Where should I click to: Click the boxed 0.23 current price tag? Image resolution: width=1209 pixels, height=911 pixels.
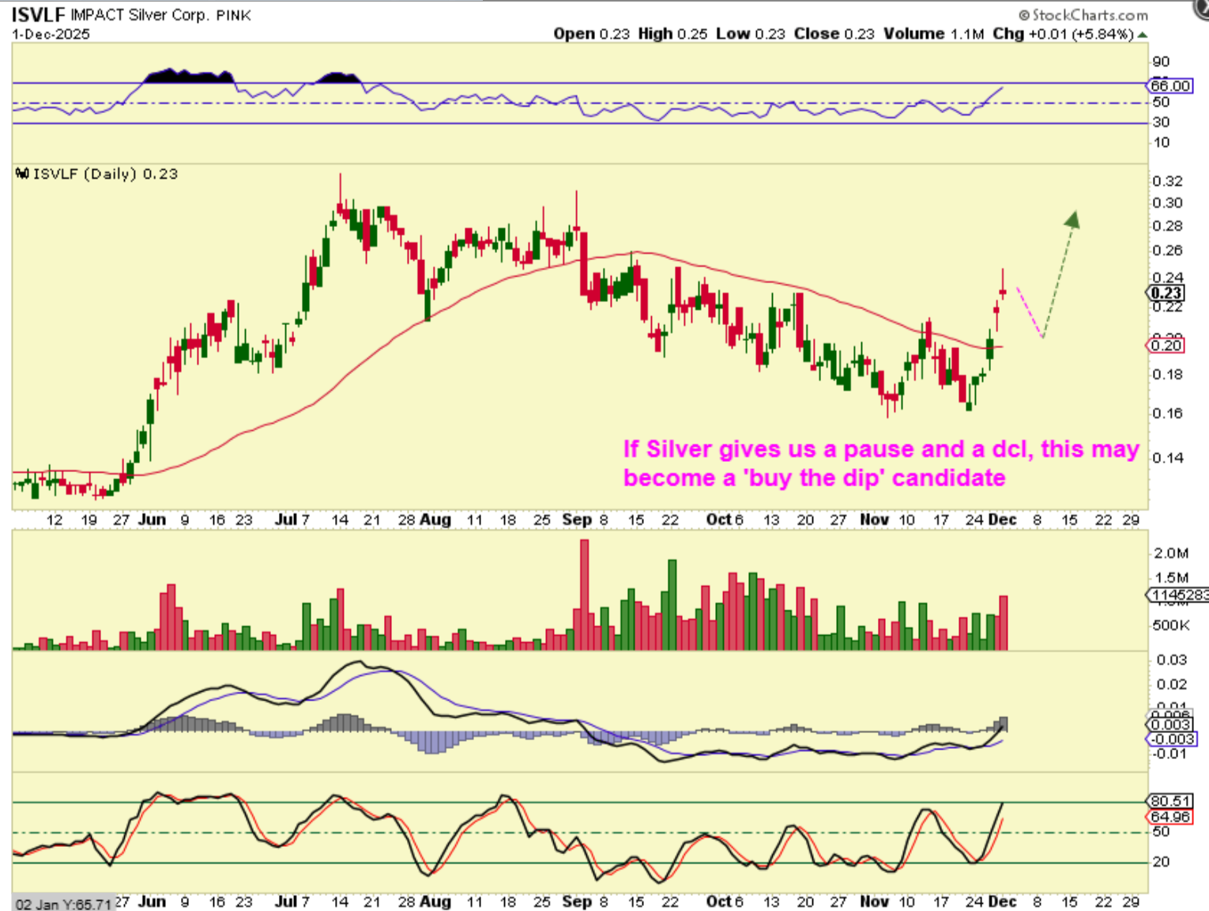tap(1166, 293)
